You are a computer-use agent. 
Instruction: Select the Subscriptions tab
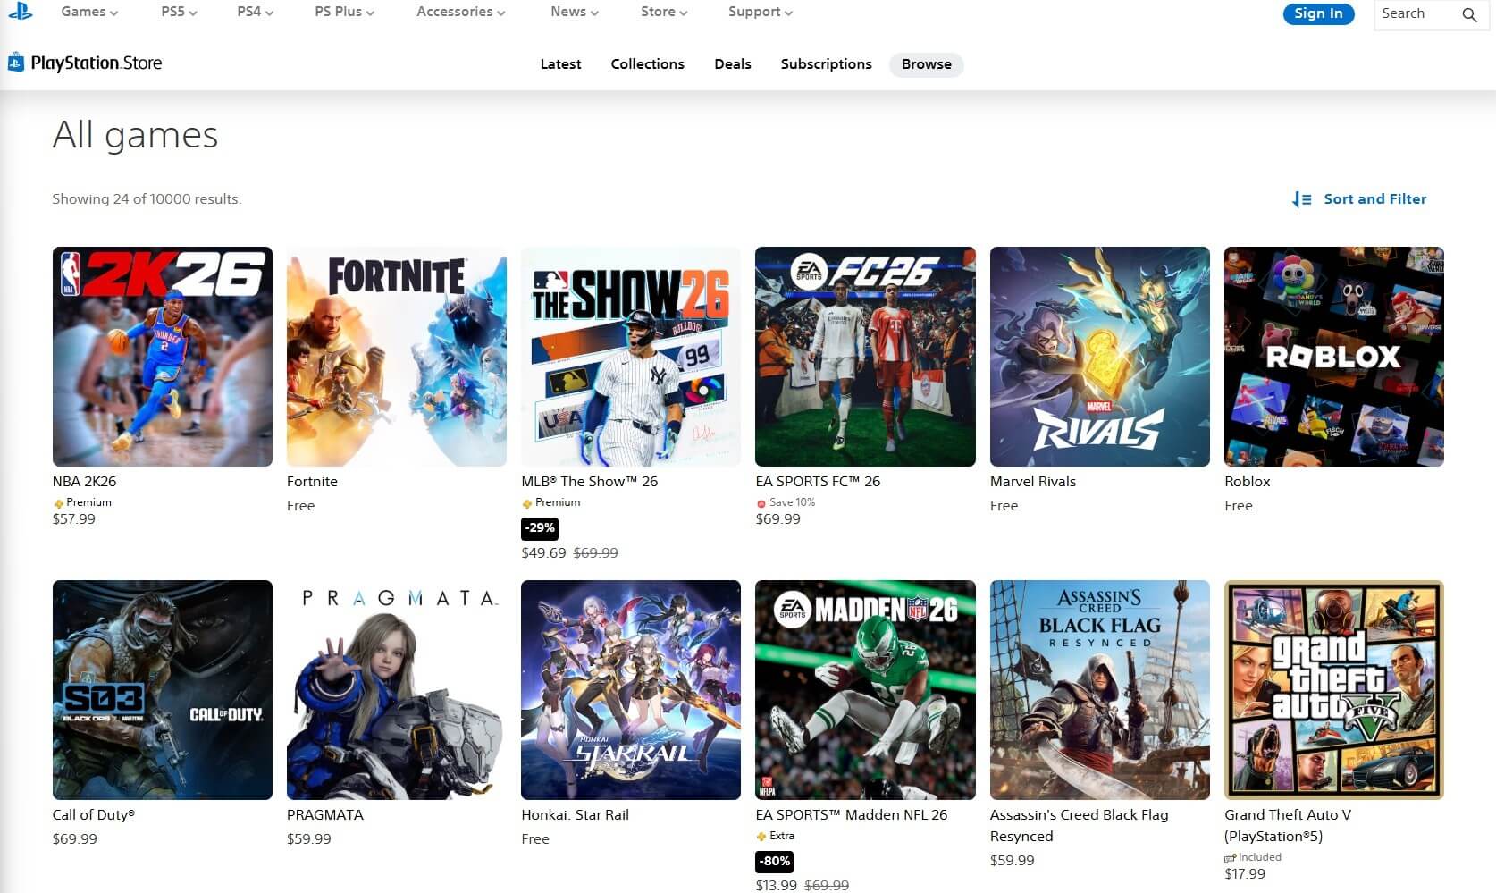(x=826, y=64)
